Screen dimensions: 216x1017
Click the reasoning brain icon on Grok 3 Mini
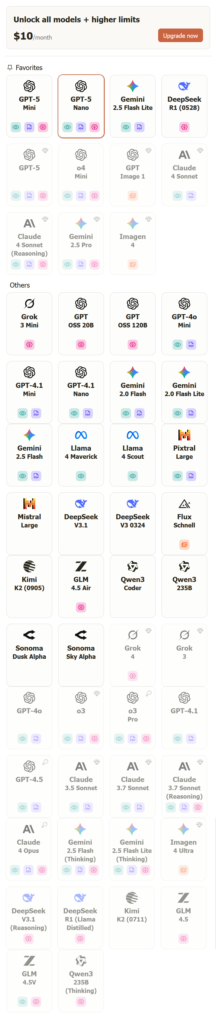(x=29, y=344)
